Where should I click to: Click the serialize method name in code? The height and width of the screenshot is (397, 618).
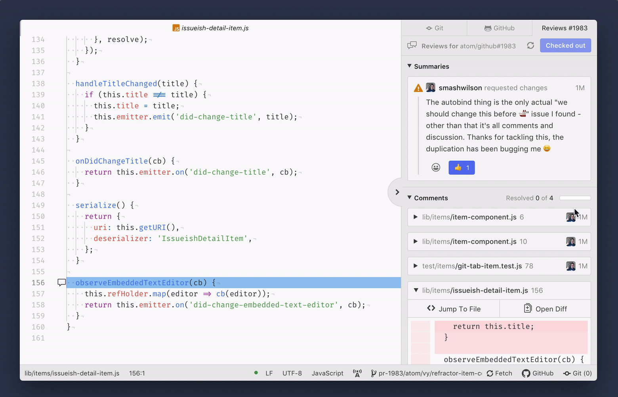96,205
